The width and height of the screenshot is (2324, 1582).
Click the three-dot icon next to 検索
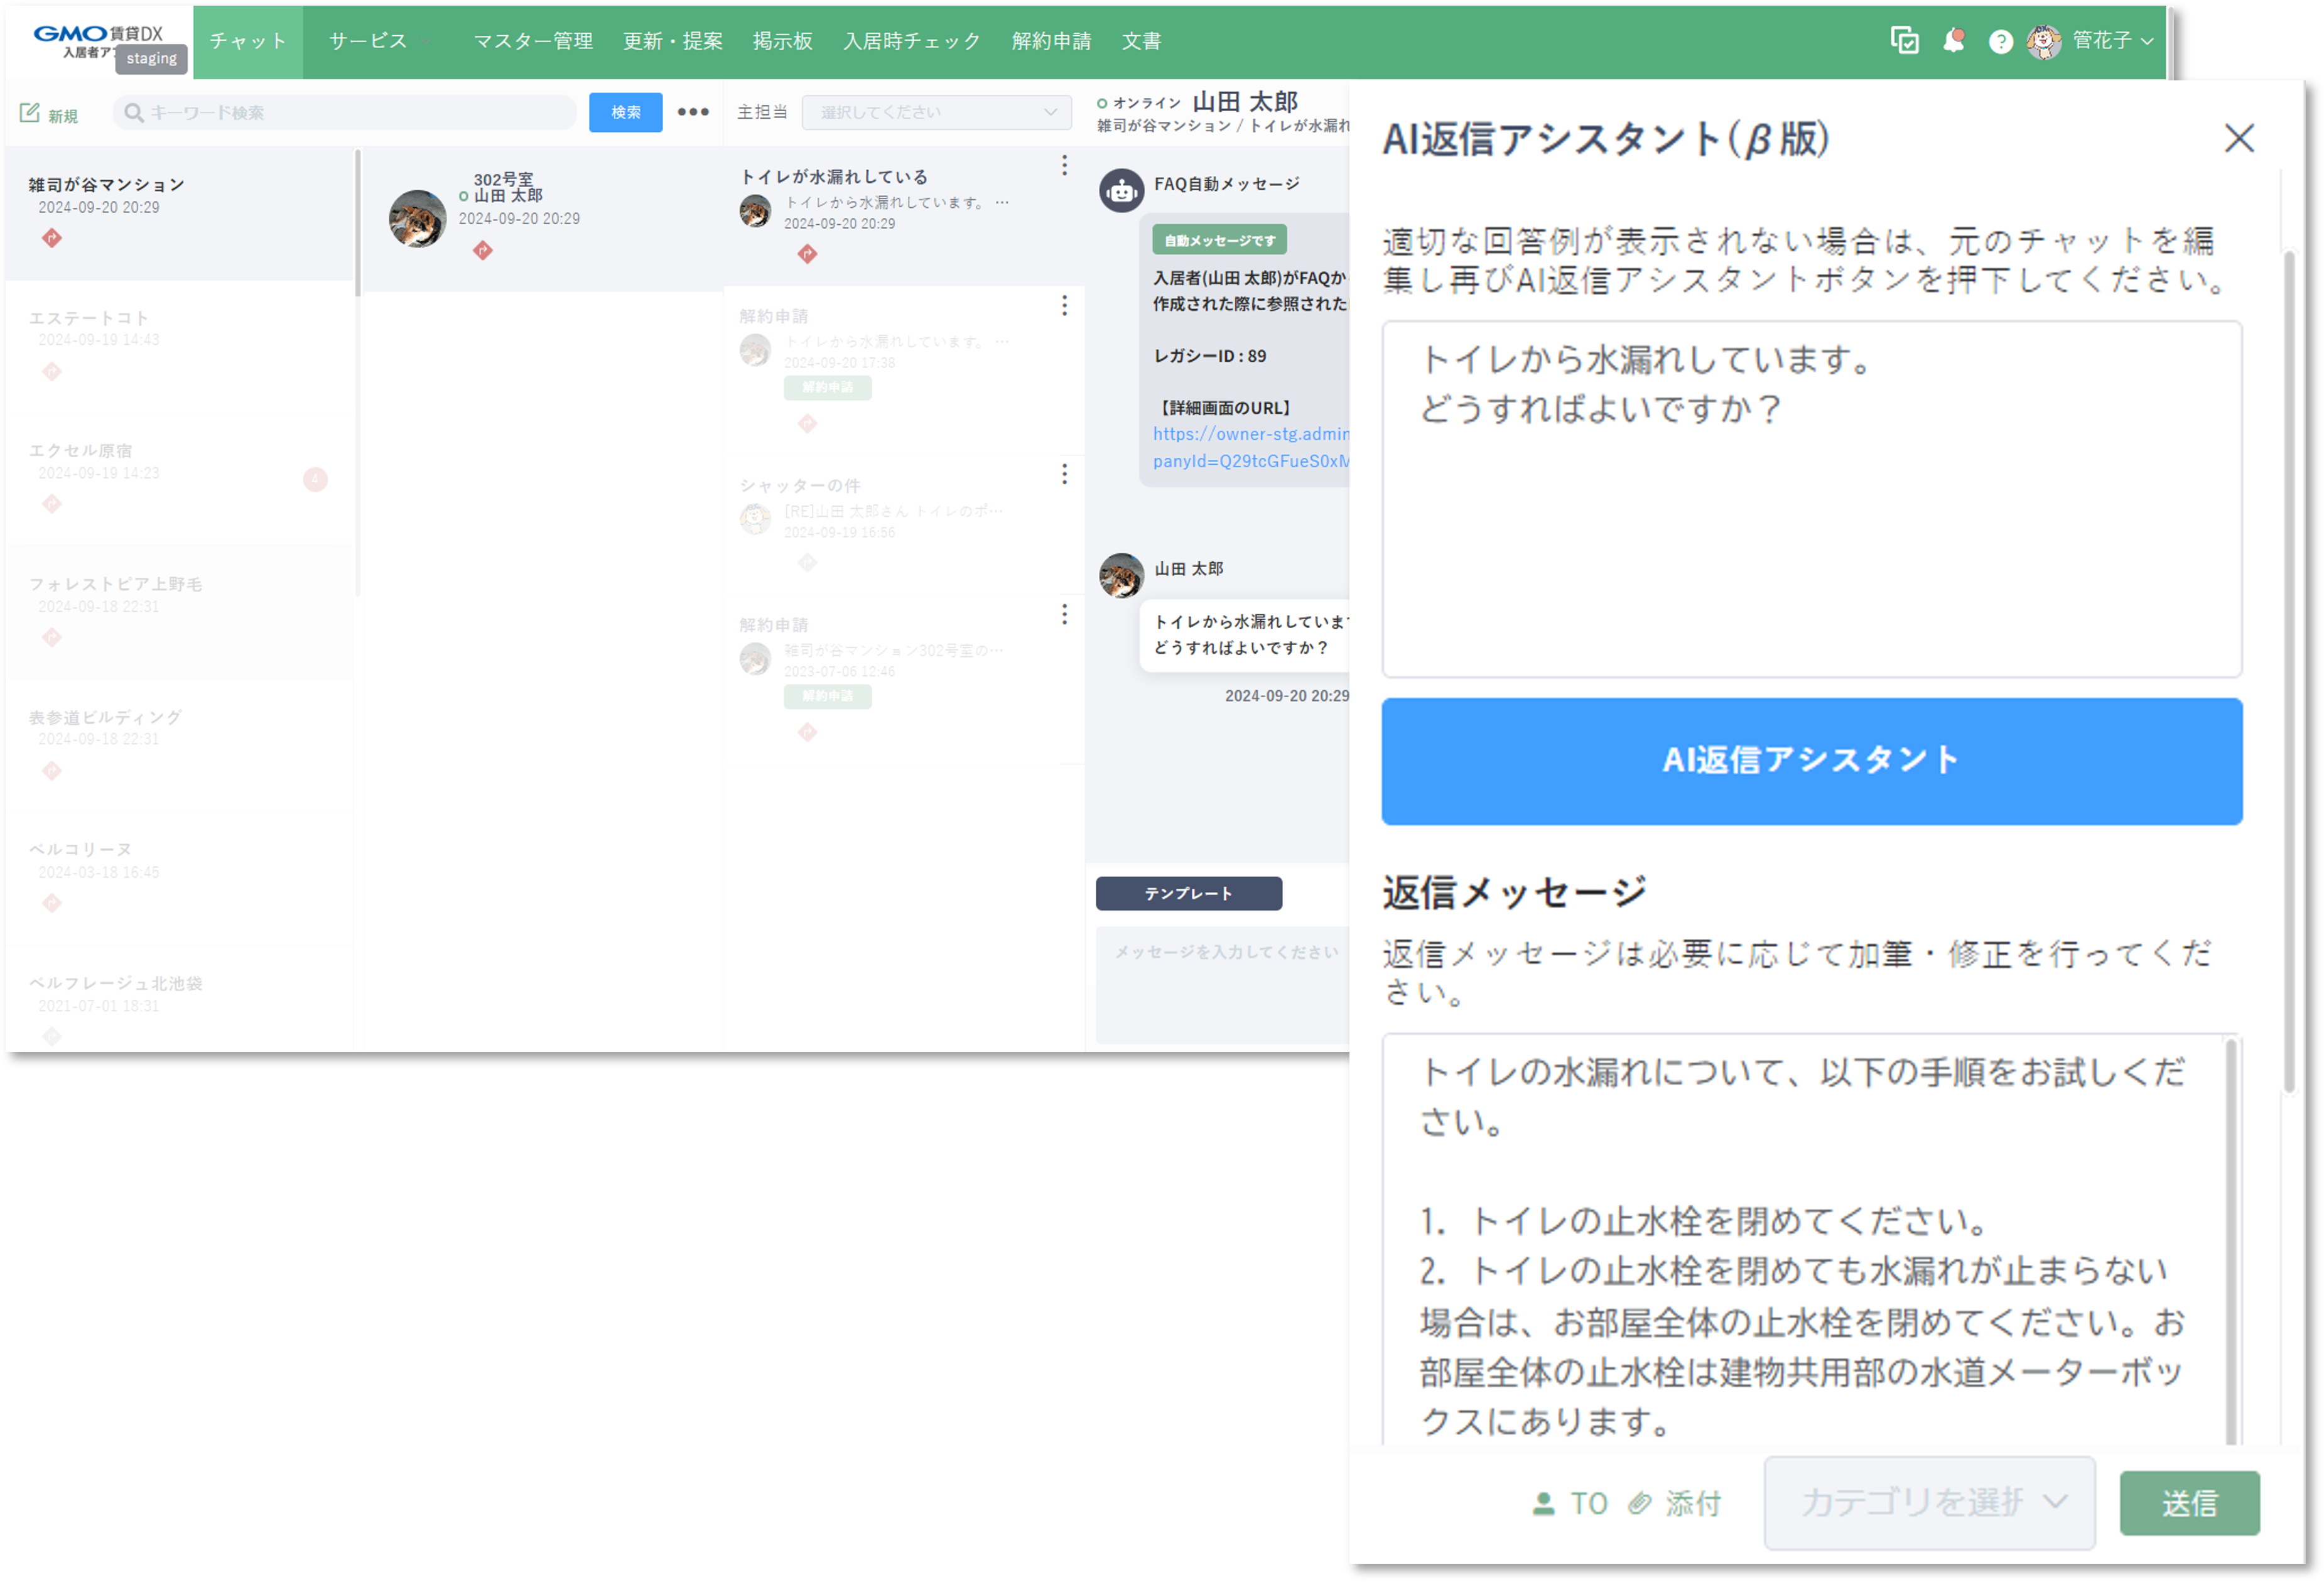(693, 112)
